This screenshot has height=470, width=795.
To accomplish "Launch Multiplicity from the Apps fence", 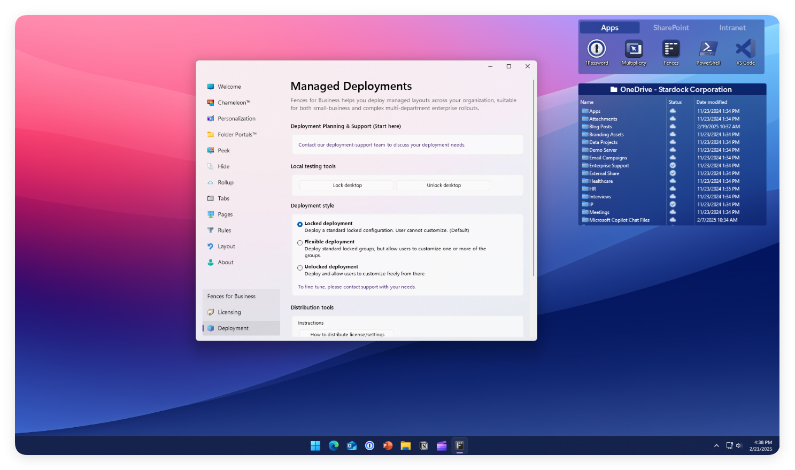I will click(x=634, y=52).
